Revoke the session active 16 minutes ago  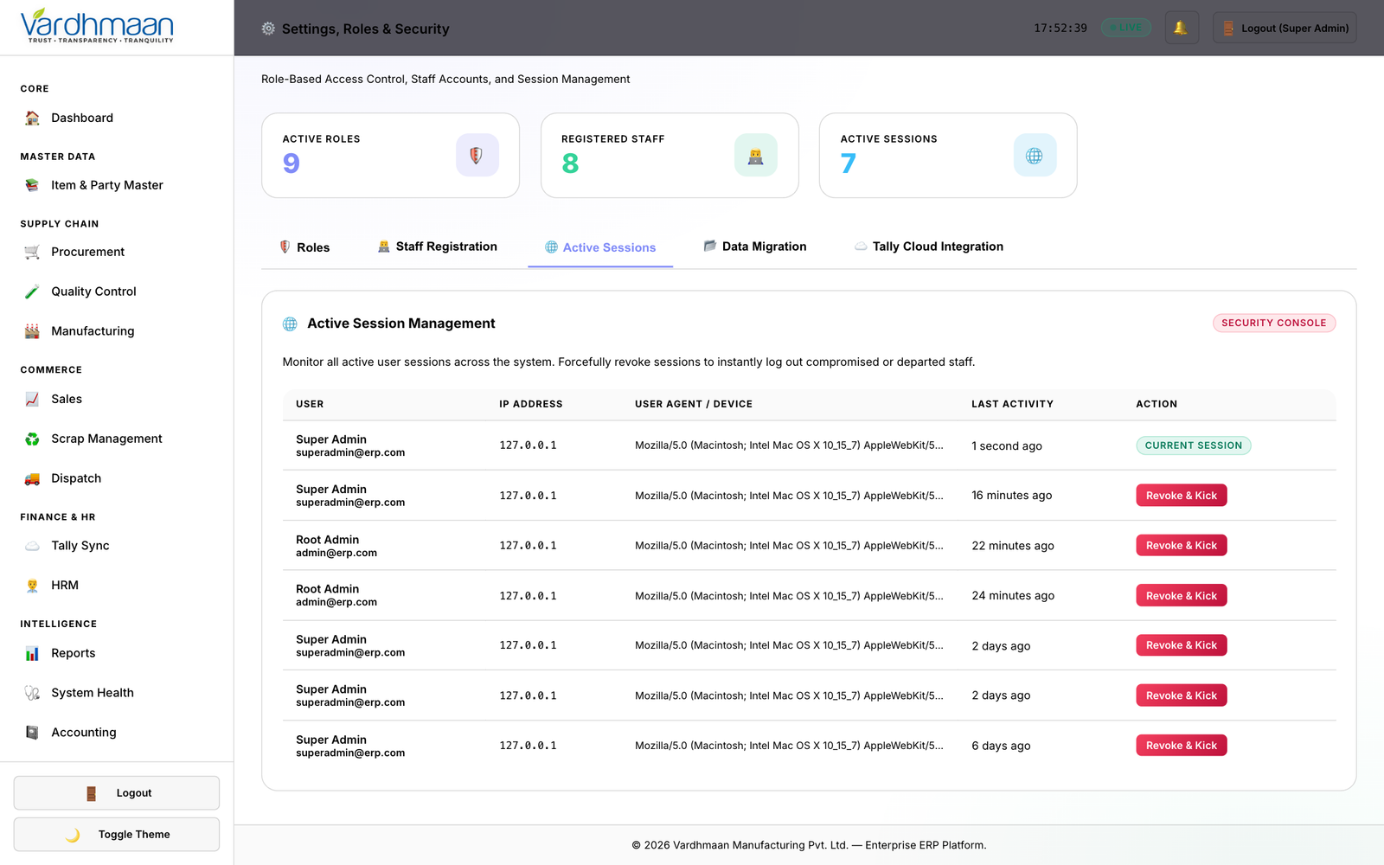tap(1182, 496)
